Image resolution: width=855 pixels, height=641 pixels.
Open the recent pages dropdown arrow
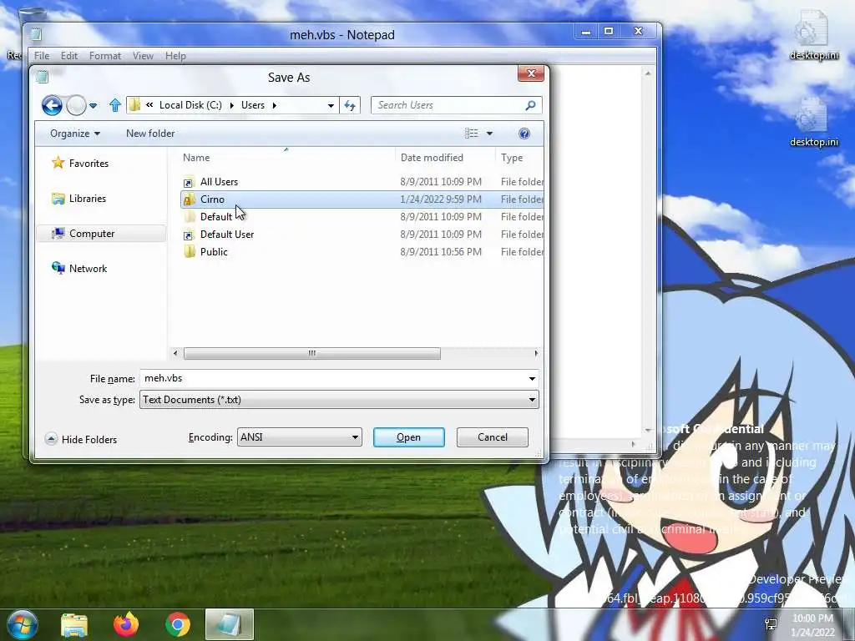(94, 106)
